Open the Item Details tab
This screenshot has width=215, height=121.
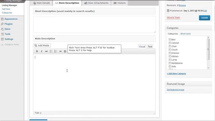pos(41,3)
